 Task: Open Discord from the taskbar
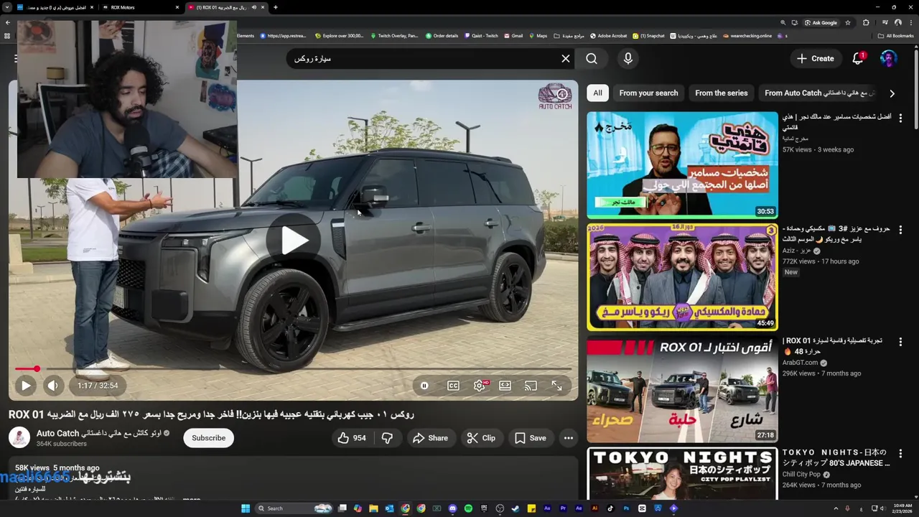(x=452, y=508)
